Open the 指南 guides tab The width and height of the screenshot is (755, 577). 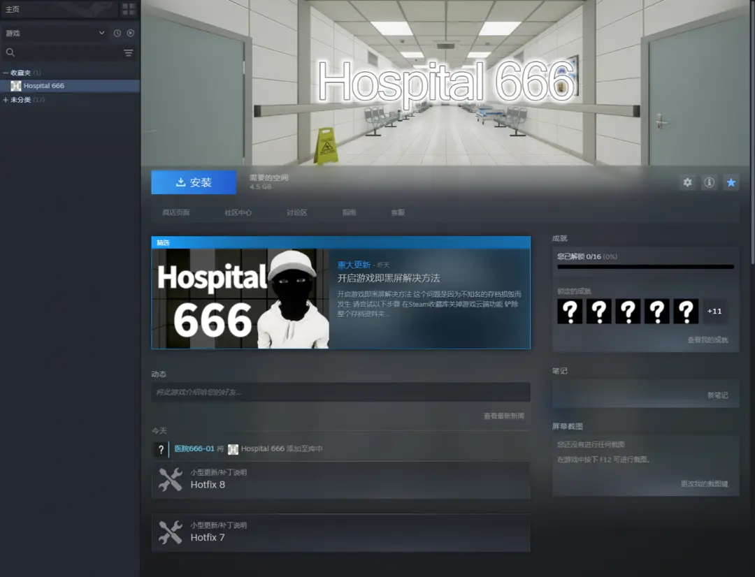pyautogui.click(x=349, y=212)
